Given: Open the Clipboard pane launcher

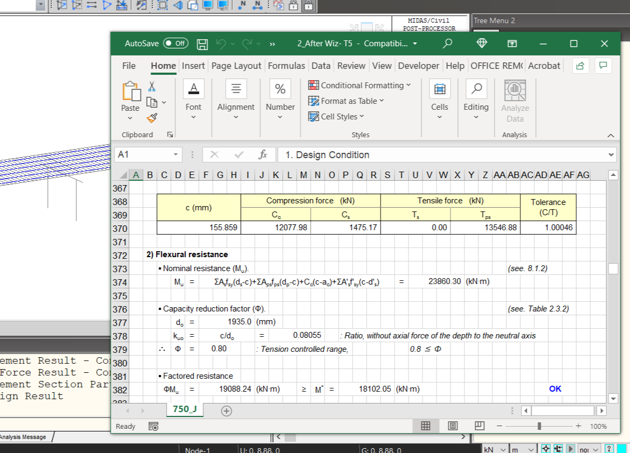Looking at the screenshot, I should (x=170, y=135).
